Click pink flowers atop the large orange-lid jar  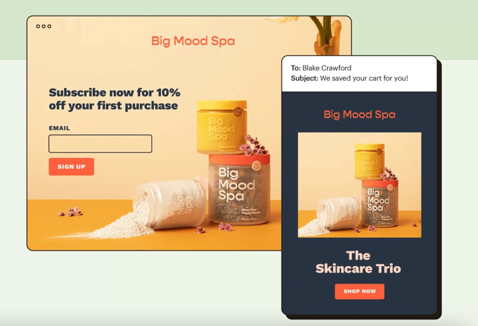tap(254, 145)
